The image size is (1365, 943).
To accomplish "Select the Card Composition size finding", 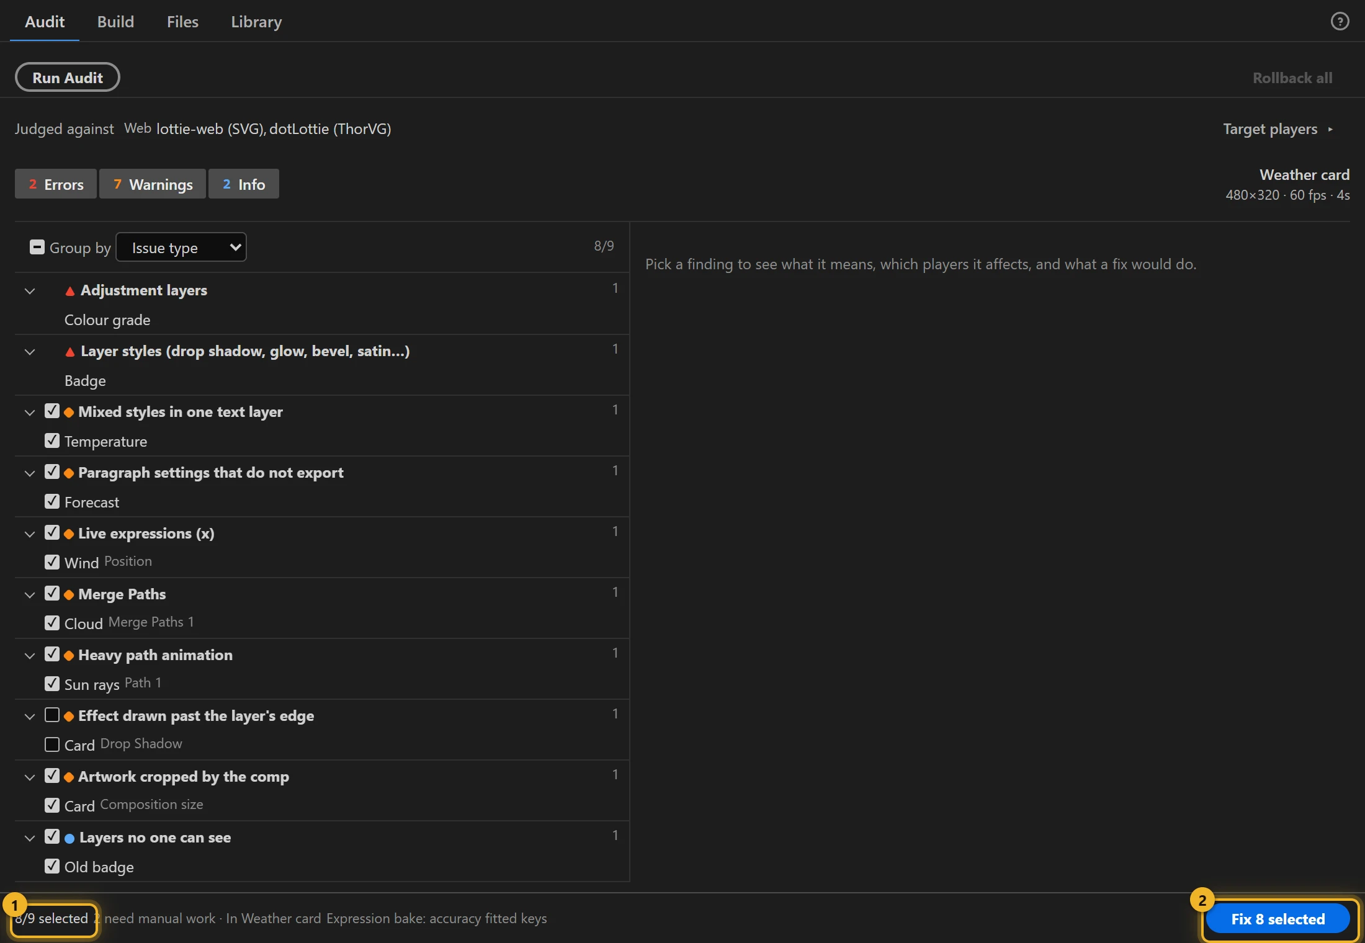I will tap(322, 805).
